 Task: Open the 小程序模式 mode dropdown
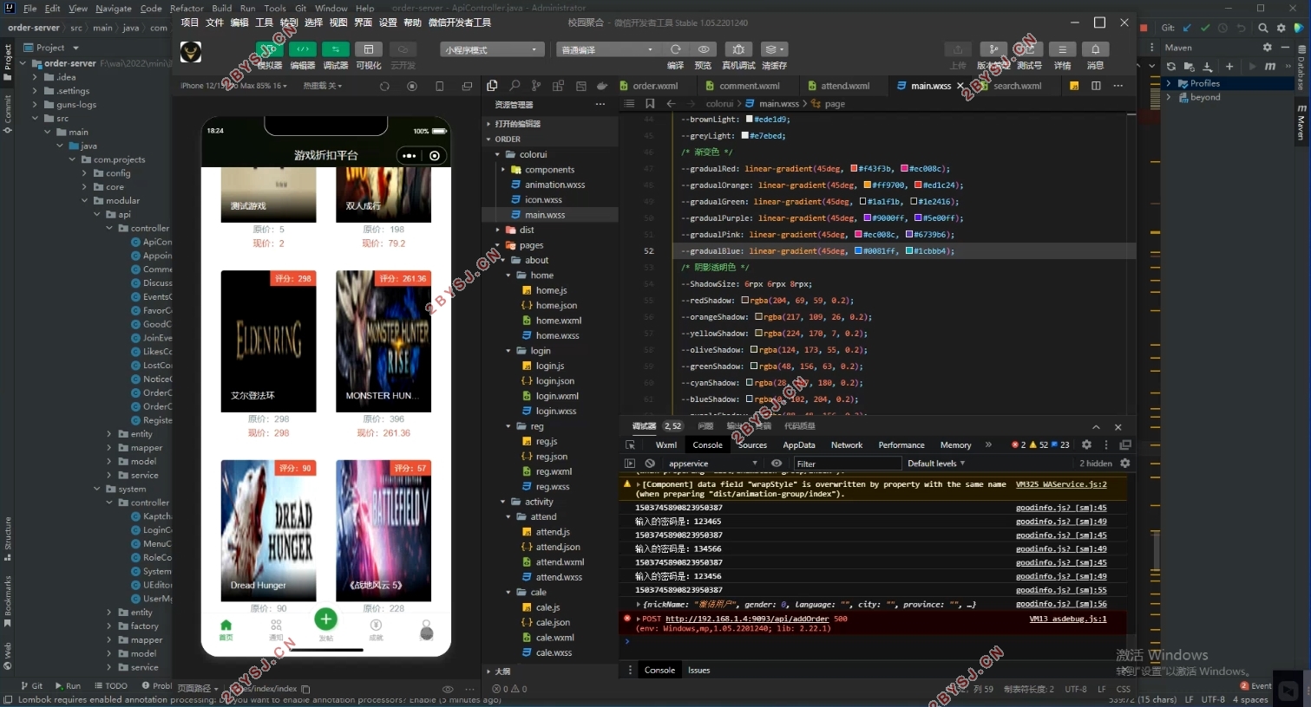(492, 49)
